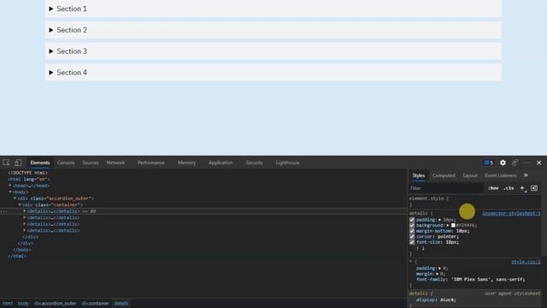
Task: Expand the margin shorthand in universal rule
Action: coord(437,274)
